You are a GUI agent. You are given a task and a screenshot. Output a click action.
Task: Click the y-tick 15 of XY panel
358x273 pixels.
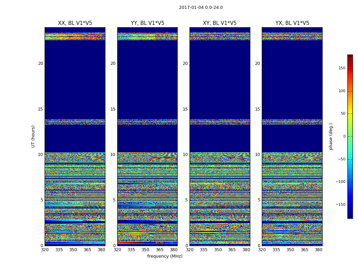(185, 109)
